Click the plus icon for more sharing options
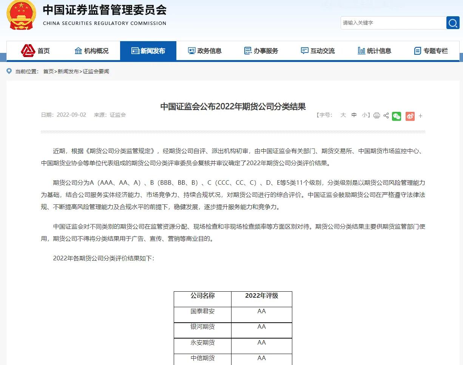The height and width of the screenshot is (365, 463). (420, 116)
